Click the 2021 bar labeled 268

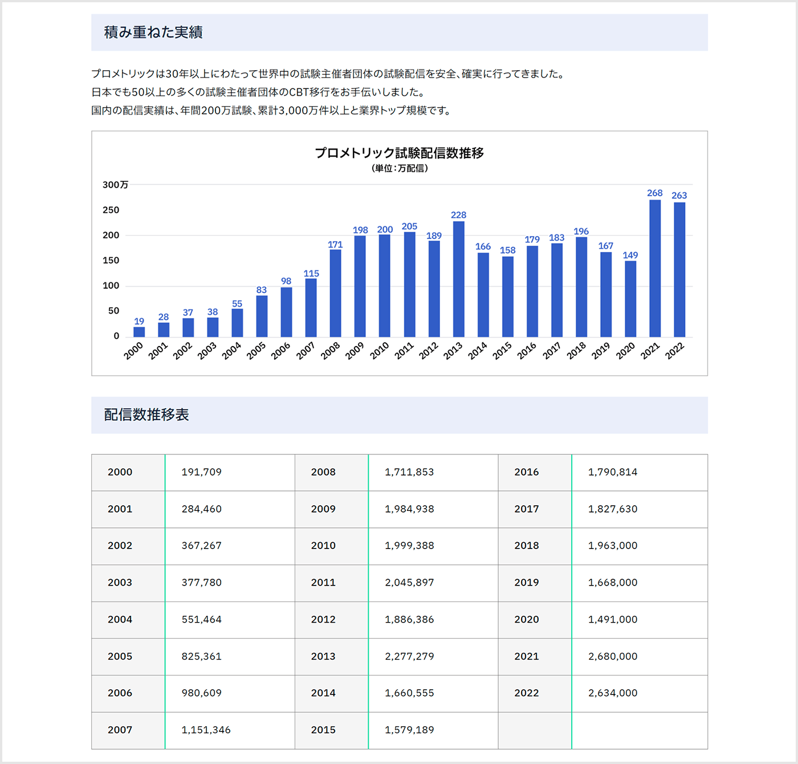point(655,269)
